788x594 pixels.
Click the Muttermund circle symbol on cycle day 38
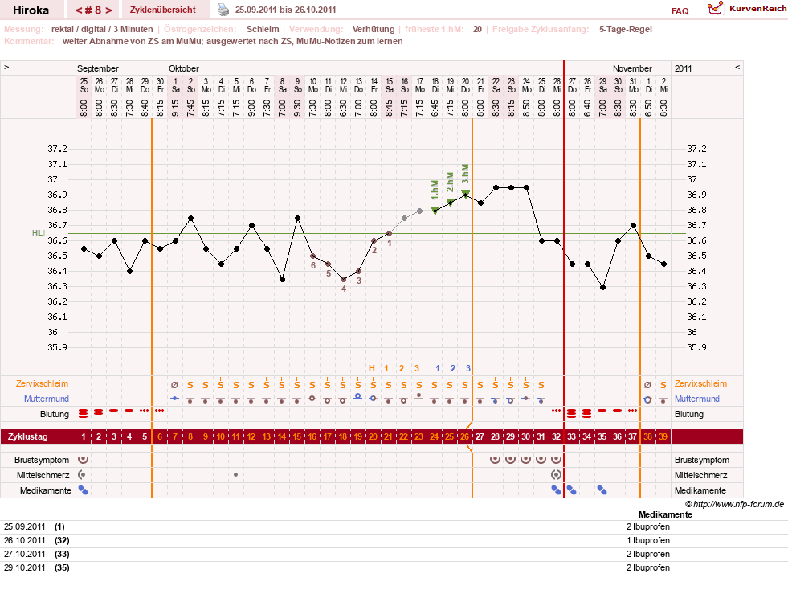click(647, 399)
